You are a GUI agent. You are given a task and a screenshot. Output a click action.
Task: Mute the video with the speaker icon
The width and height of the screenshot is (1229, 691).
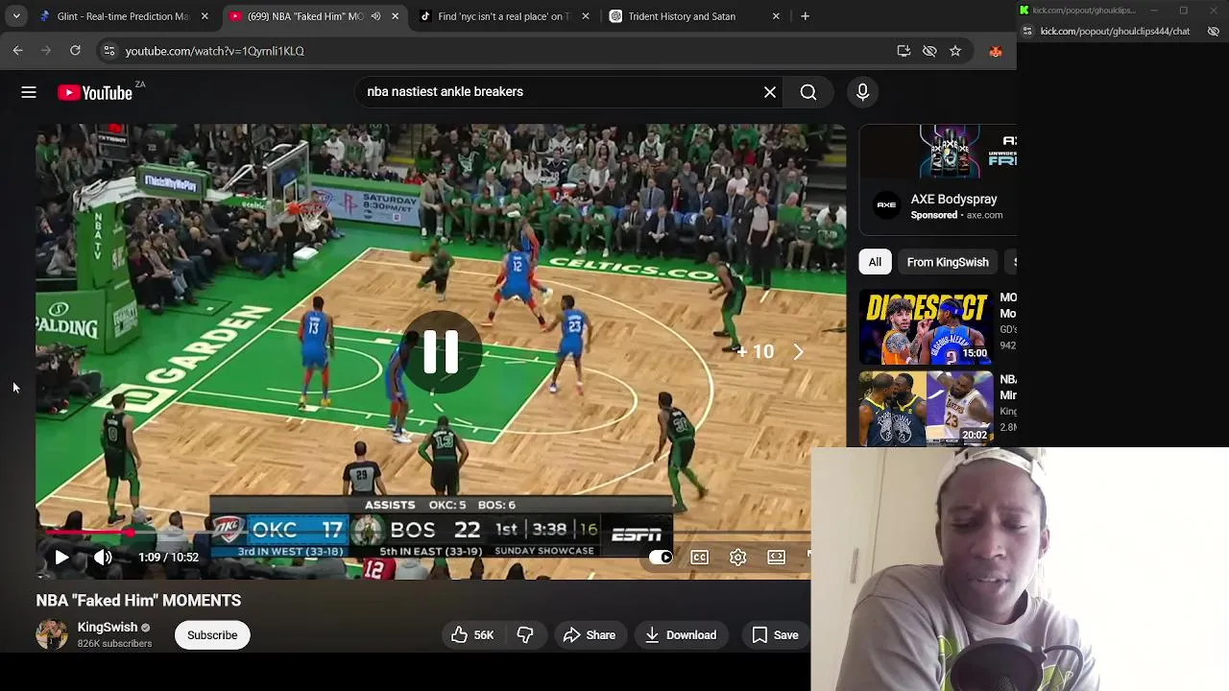103,557
